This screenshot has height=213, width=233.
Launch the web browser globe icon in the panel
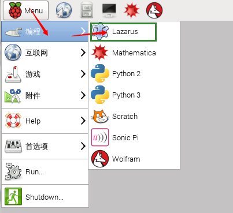[64, 10]
